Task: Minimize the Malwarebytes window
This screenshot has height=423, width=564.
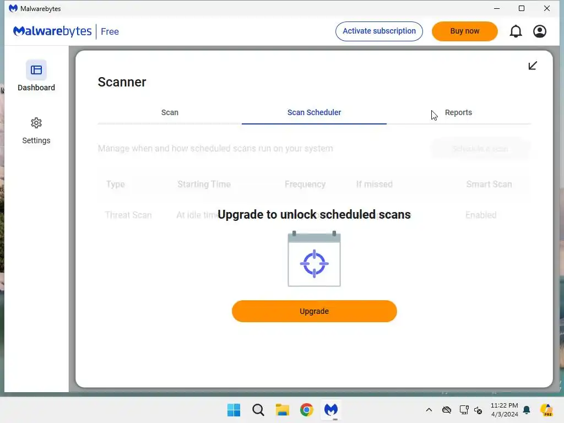Action: coord(497,8)
